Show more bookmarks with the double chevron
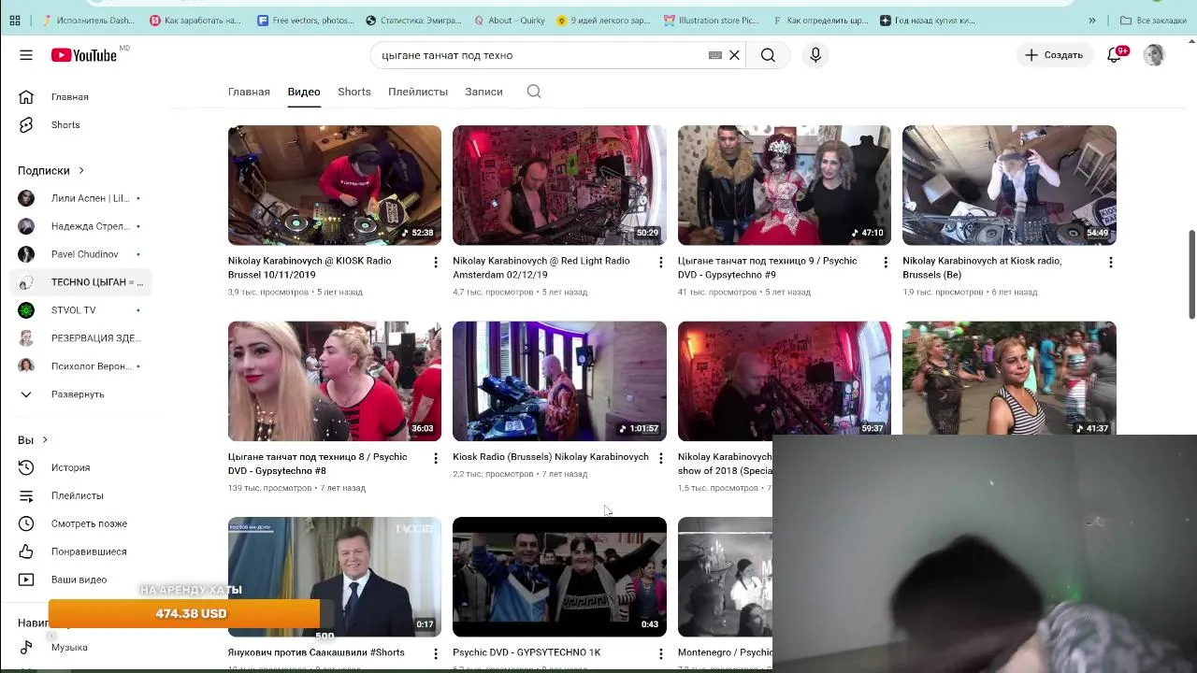Screen dimensions: 1197x673 click(1091, 20)
